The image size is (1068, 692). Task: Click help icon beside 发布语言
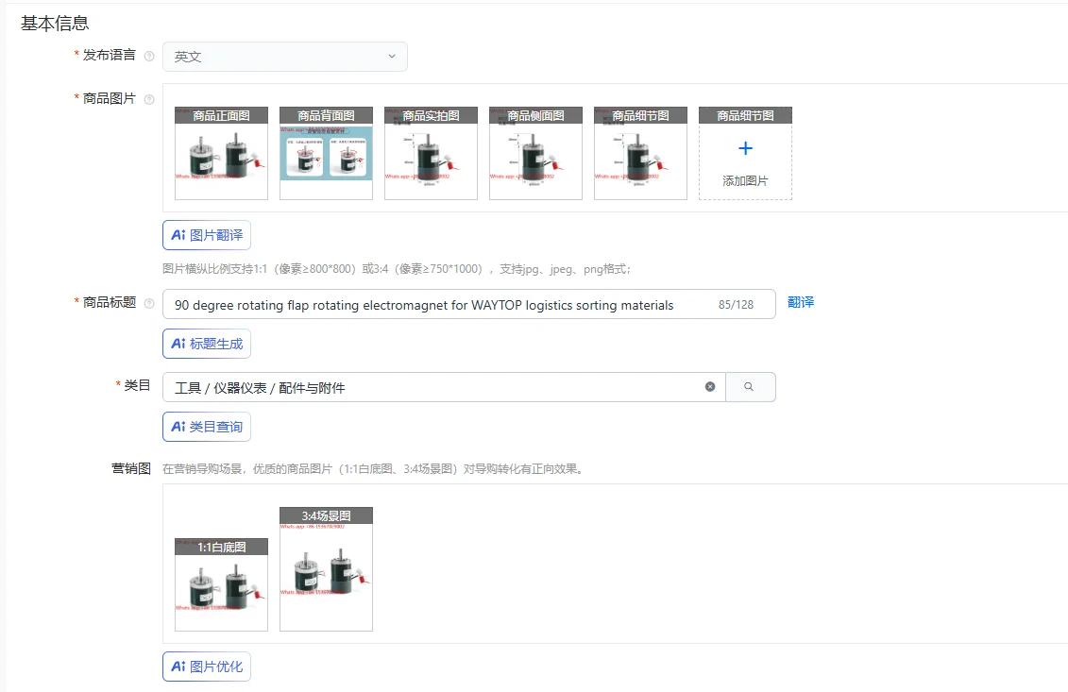[x=149, y=57]
